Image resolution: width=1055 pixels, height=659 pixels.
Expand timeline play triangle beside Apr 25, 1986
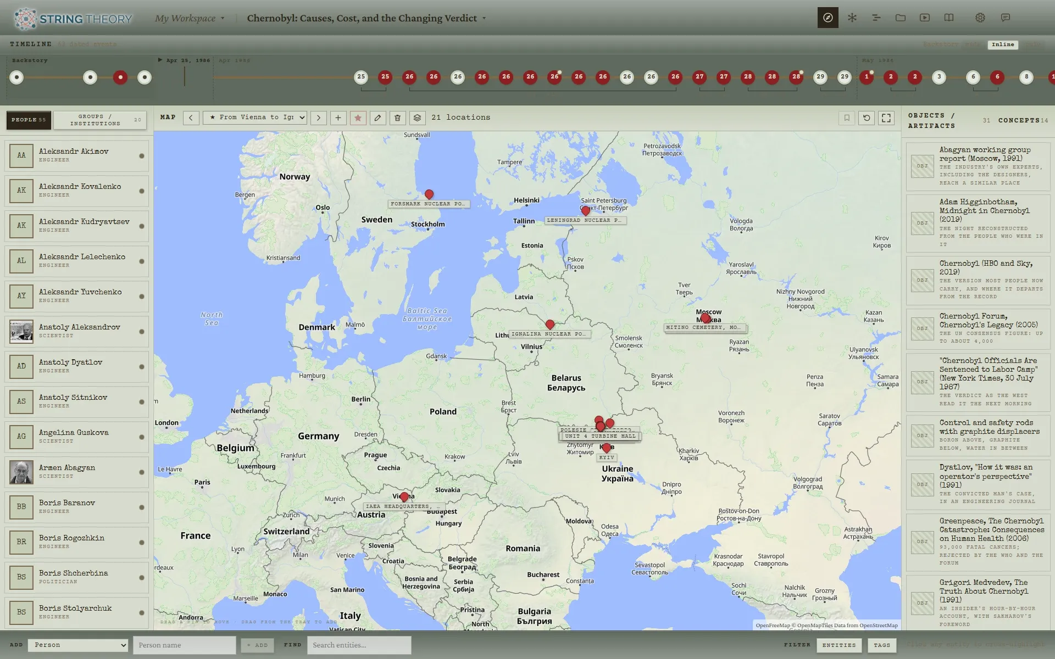tap(160, 60)
